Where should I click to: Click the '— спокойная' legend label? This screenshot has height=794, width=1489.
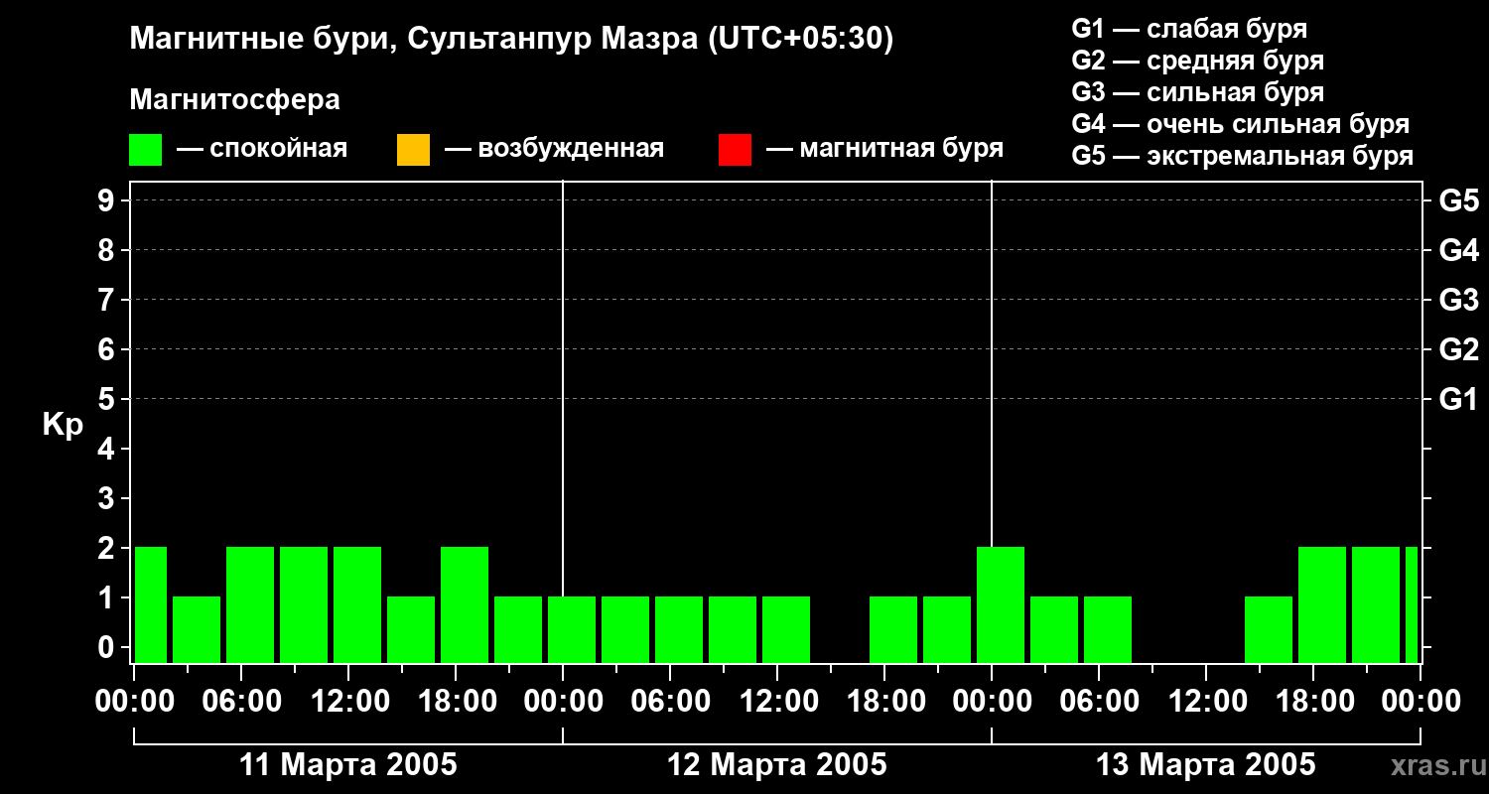coord(262,149)
